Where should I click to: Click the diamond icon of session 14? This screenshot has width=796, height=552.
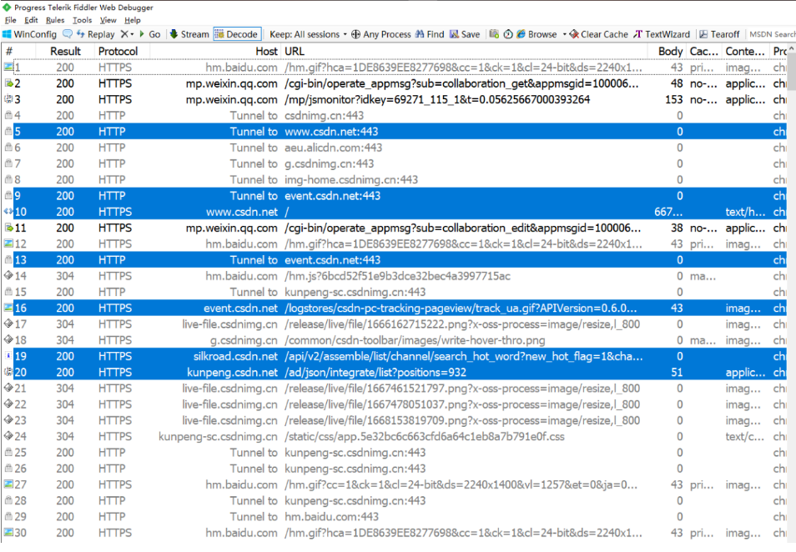pyautogui.click(x=8, y=276)
